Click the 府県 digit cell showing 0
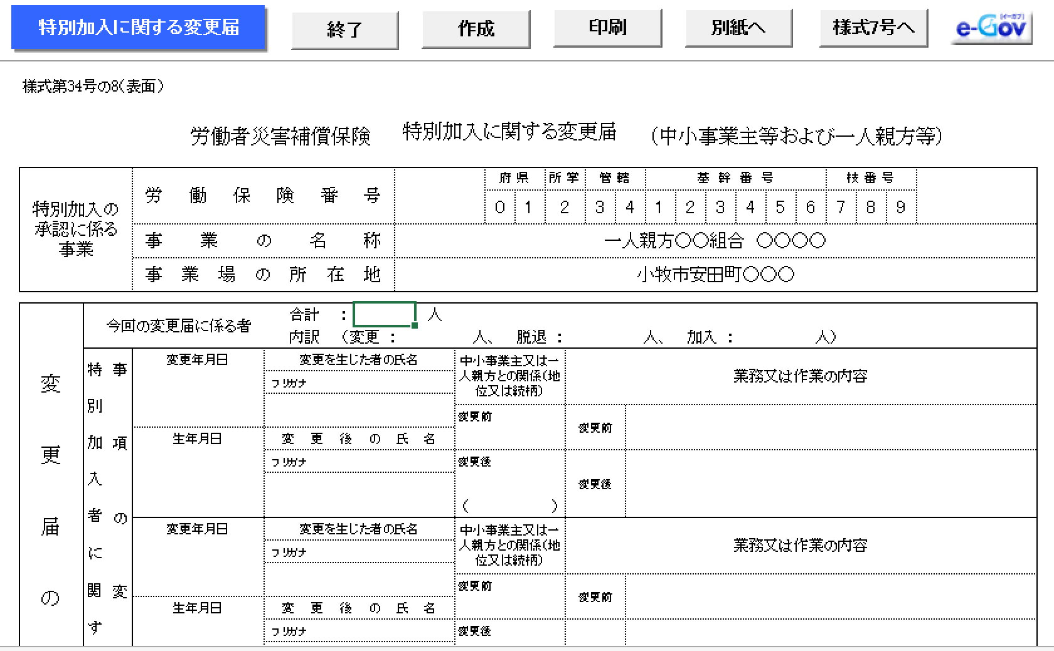This screenshot has height=651, width=1054. coord(500,207)
